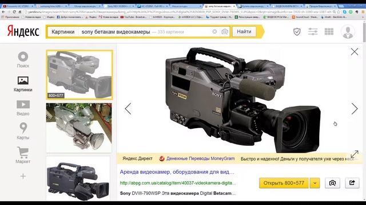
Task: Click the Яндекс logo
Action: [23, 31]
